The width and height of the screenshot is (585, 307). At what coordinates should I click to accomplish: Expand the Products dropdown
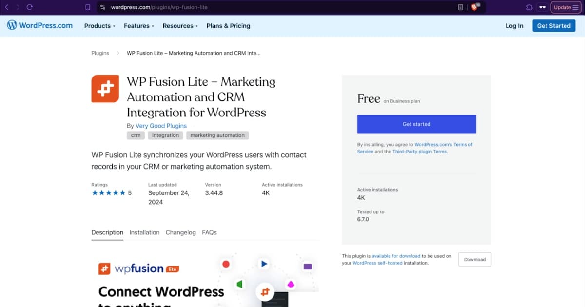point(99,26)
